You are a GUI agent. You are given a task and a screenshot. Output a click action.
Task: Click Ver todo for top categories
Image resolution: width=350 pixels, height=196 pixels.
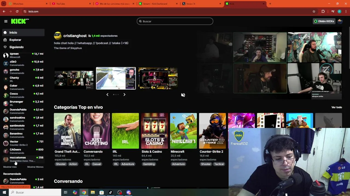coord(337,107)
